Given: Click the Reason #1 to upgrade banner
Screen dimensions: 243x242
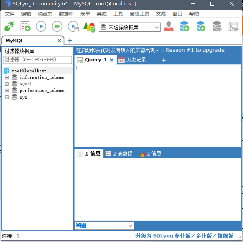Looking at the screenshot, I should tap(150, 50).
